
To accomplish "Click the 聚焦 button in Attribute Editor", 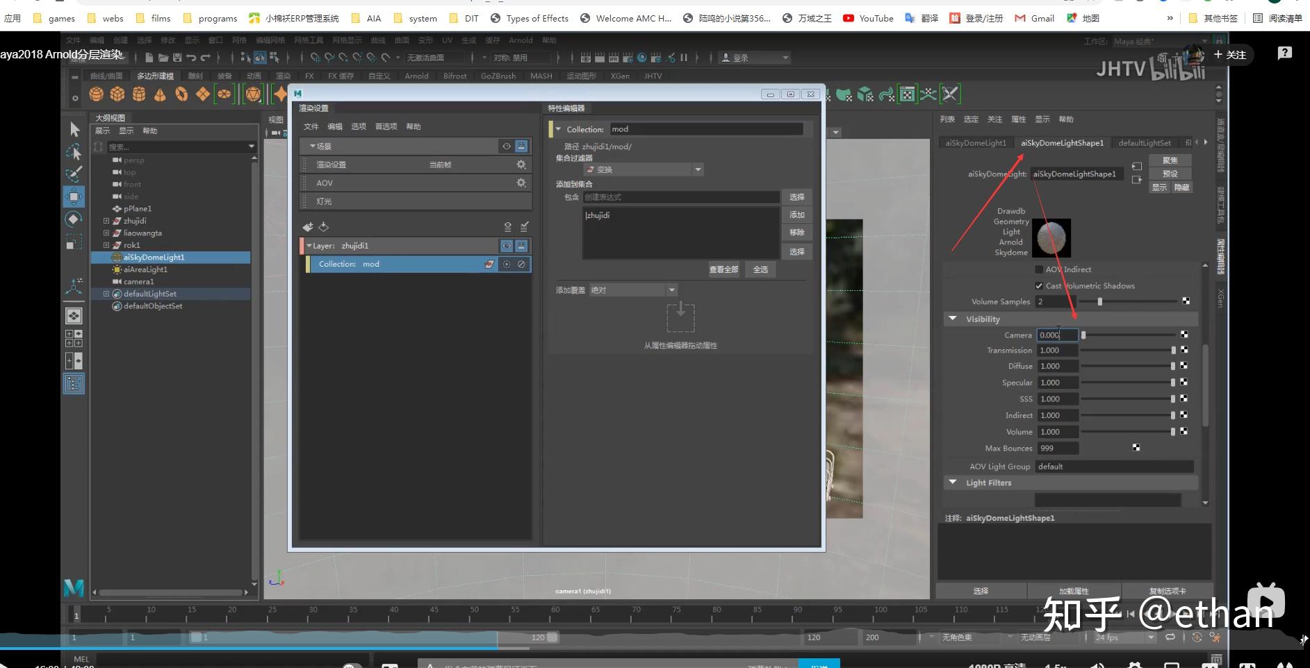I will 1170,160.
